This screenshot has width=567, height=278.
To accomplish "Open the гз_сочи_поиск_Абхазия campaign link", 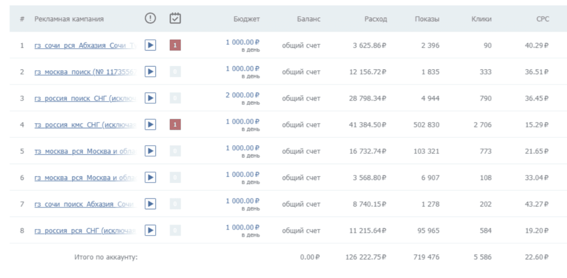I will (x=85, y=204).
